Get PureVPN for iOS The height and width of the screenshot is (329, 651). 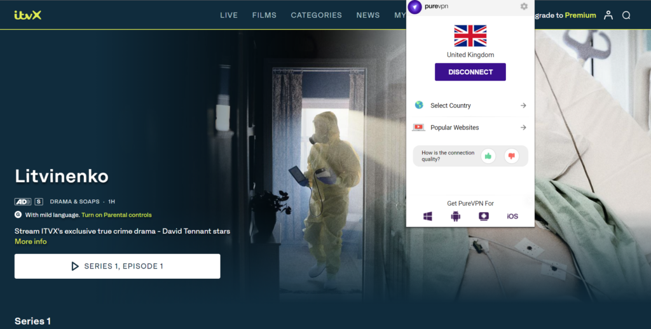click(x=512, y=217)
